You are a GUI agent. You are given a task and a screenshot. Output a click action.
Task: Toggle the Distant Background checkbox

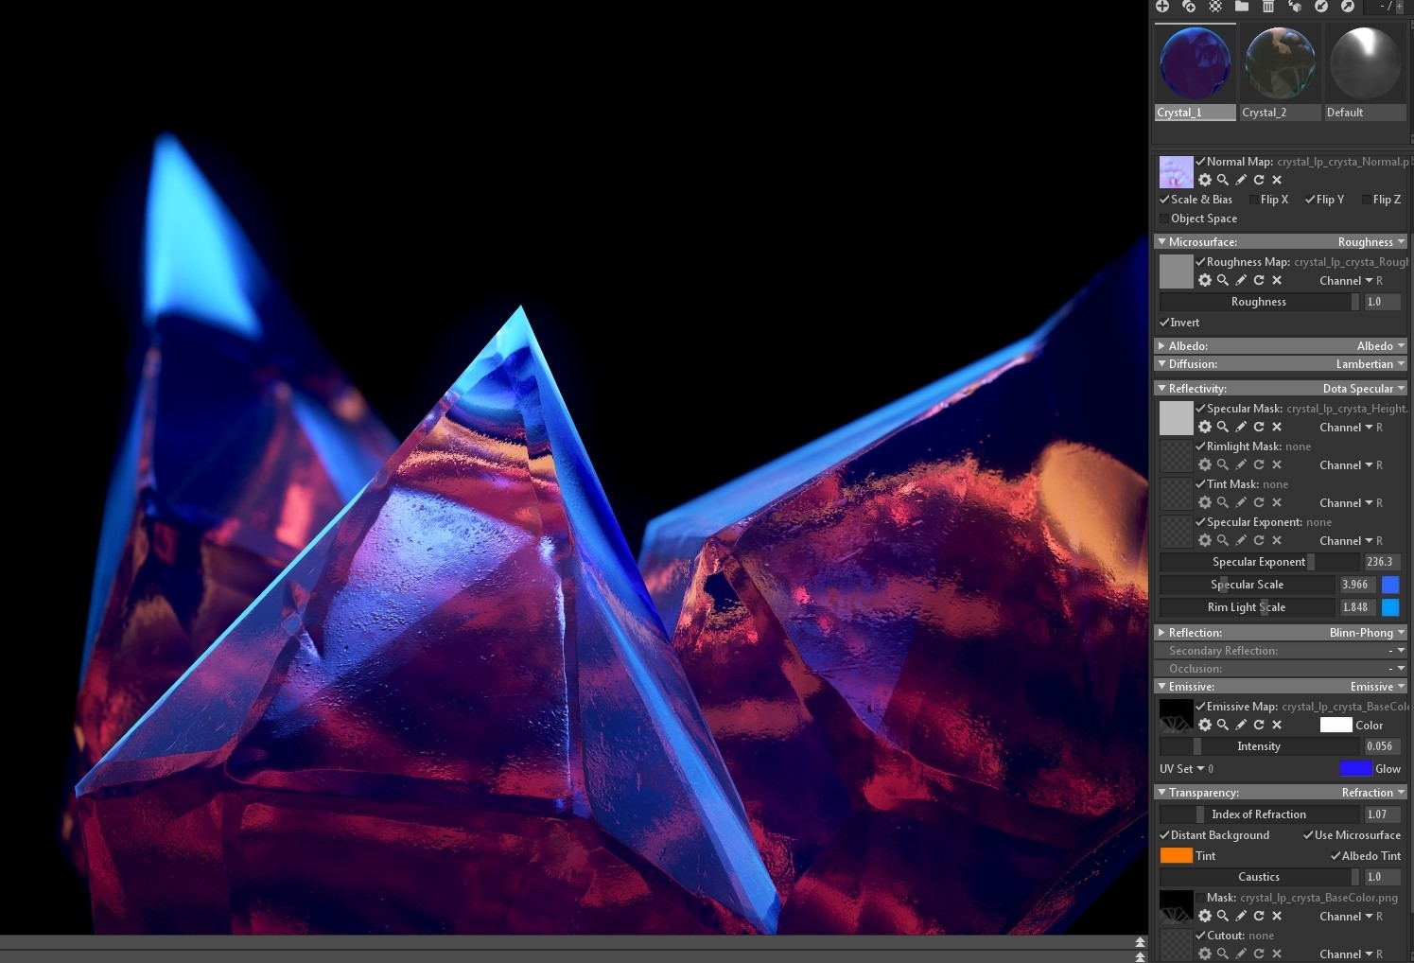pyautogui.click(x=1164, y=835)
